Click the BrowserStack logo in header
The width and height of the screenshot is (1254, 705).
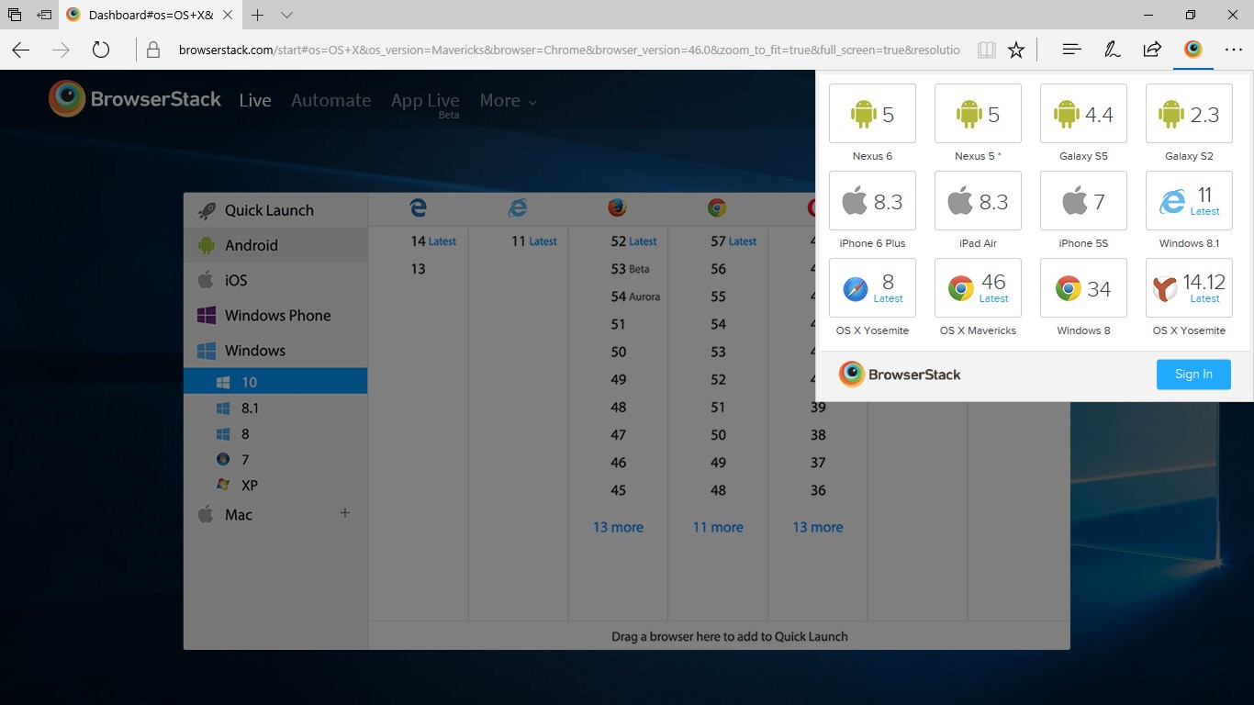135,99
